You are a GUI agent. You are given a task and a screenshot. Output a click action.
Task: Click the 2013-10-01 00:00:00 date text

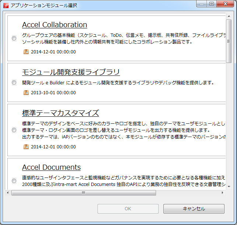click(x=53, y=93)
